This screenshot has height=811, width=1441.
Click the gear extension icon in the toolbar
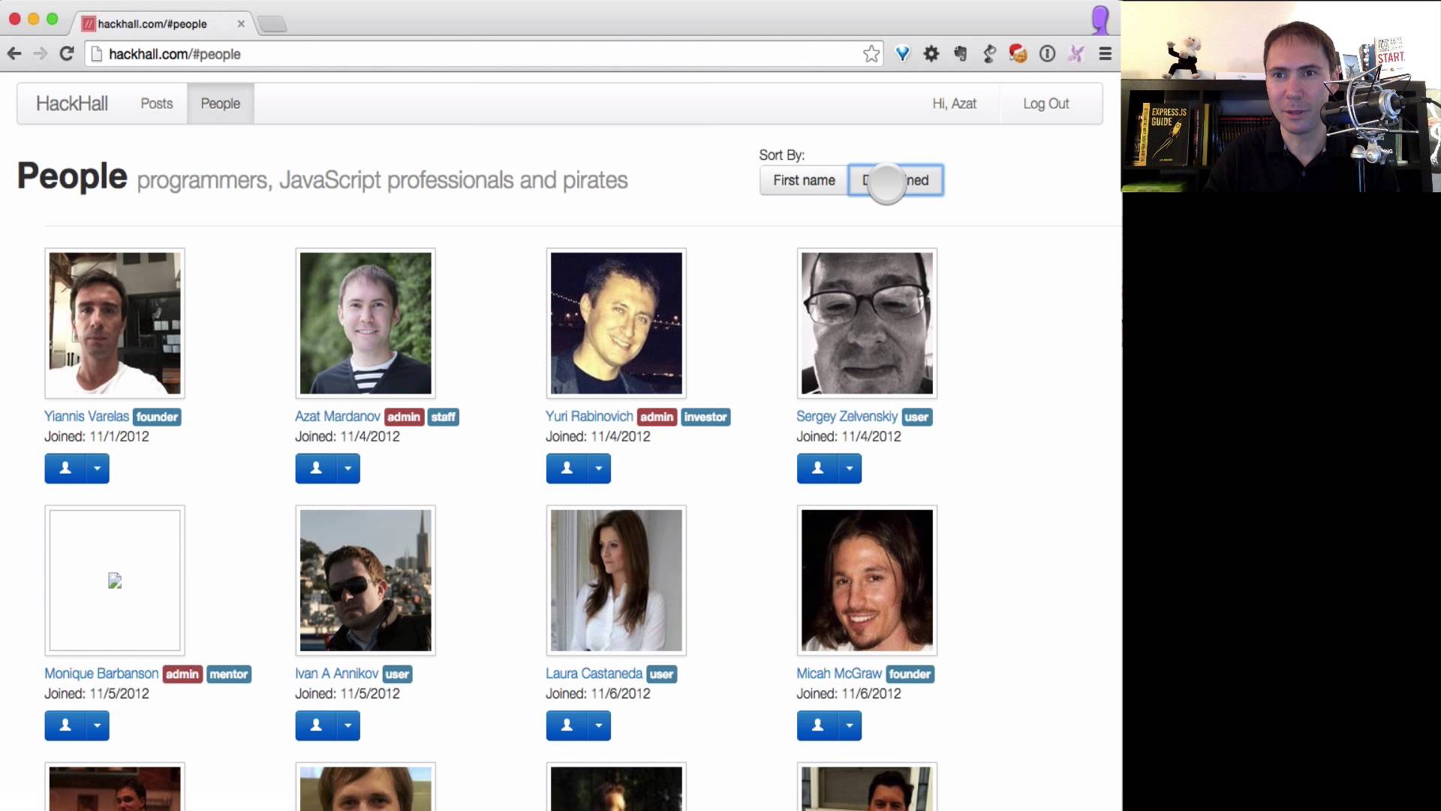pyautogui.click(x=931, y=54)
